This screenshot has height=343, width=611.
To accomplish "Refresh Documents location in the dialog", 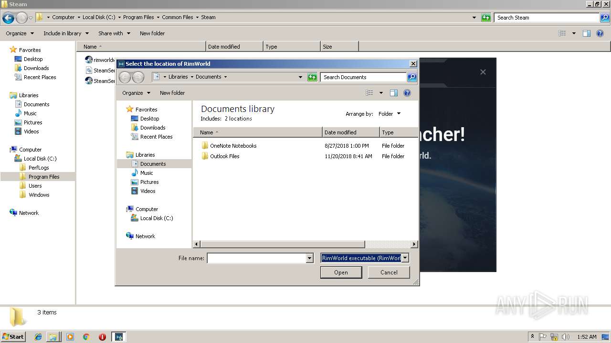I will pyautogui.click(x=312, y=77).
